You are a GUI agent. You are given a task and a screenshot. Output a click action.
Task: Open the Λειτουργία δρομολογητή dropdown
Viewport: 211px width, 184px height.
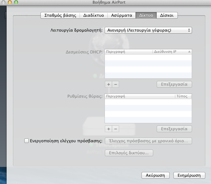[148, 30]
